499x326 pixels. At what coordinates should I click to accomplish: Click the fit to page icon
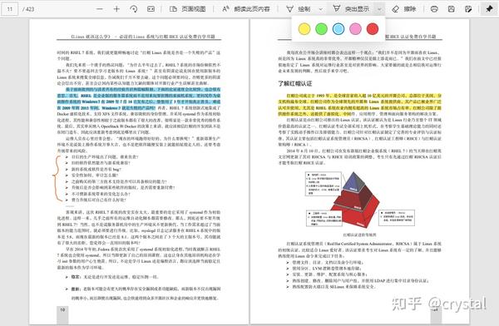tap(151, 9)
